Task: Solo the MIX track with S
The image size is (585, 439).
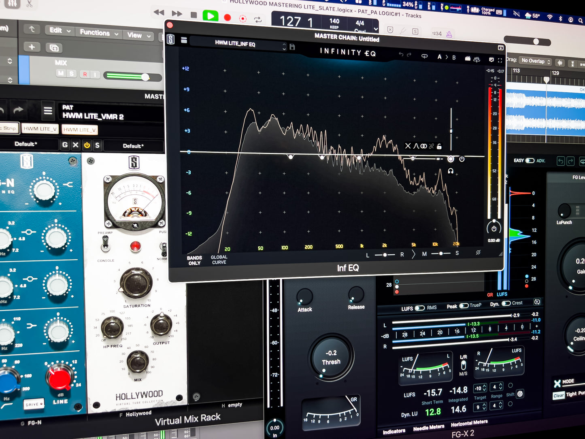Action: coord(71,74)
